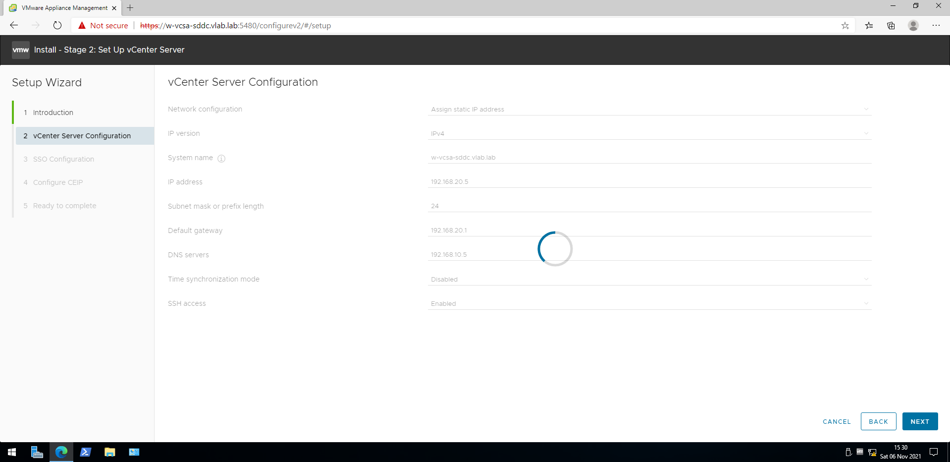Click the DNS servers field
The height and width of the screenshot is (462, 950).
click(649, 255)
